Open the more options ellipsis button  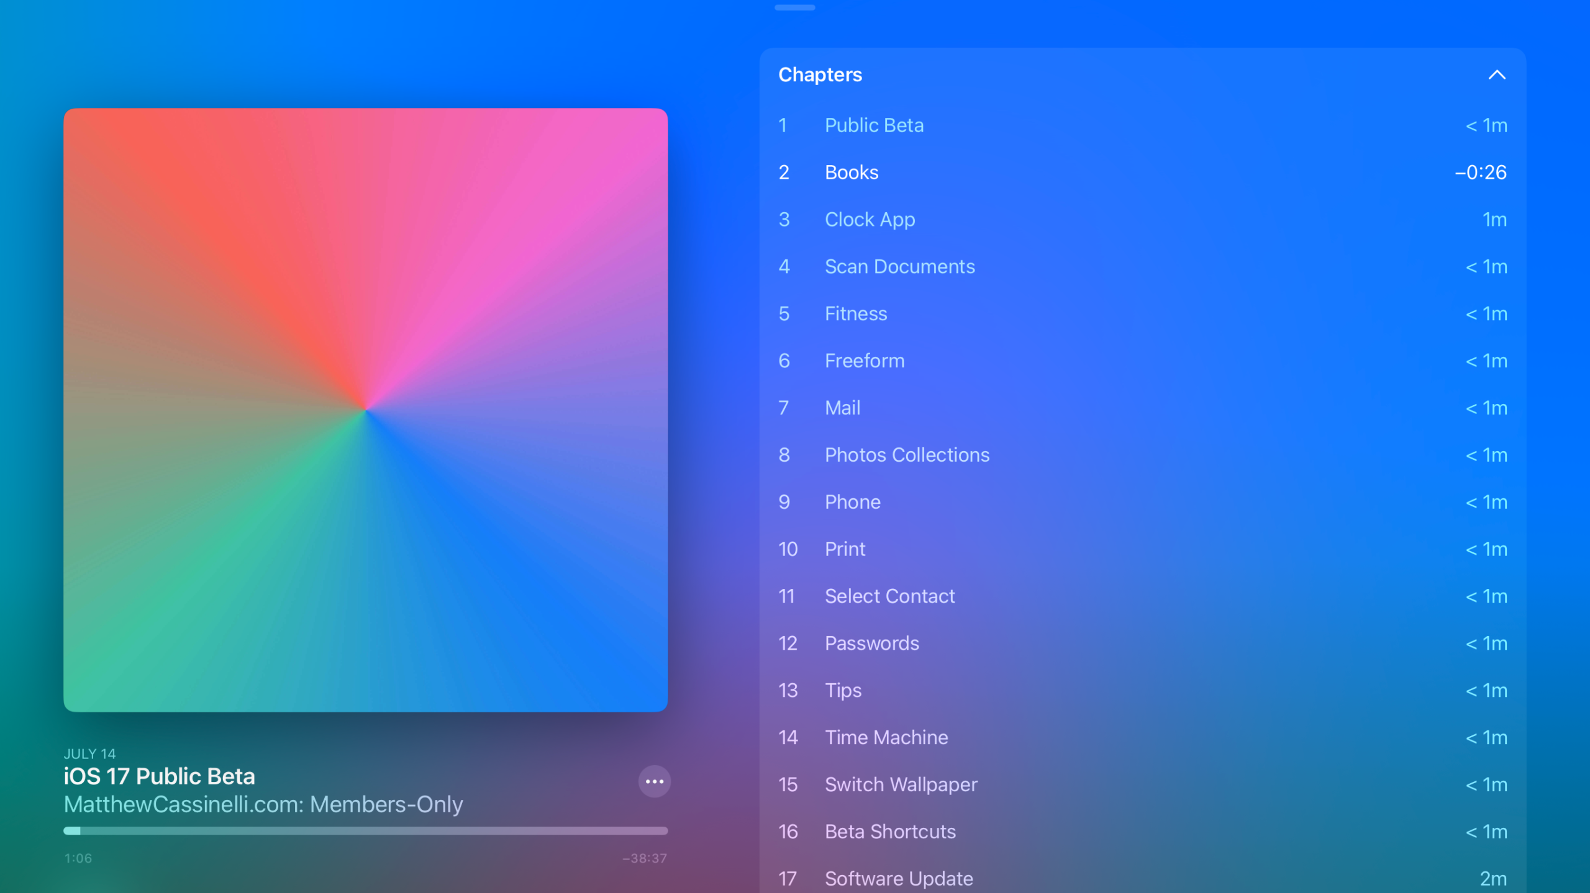tap(654, 781)
